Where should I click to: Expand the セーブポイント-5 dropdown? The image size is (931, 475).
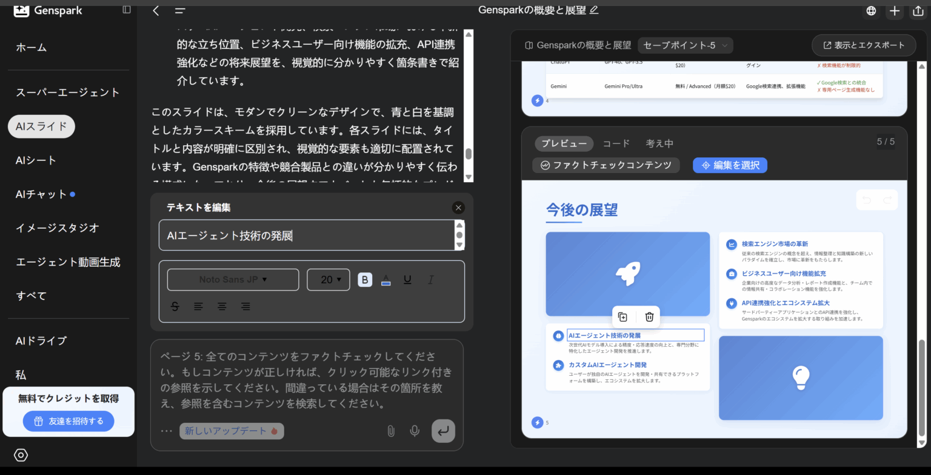[x=685, y=45]
